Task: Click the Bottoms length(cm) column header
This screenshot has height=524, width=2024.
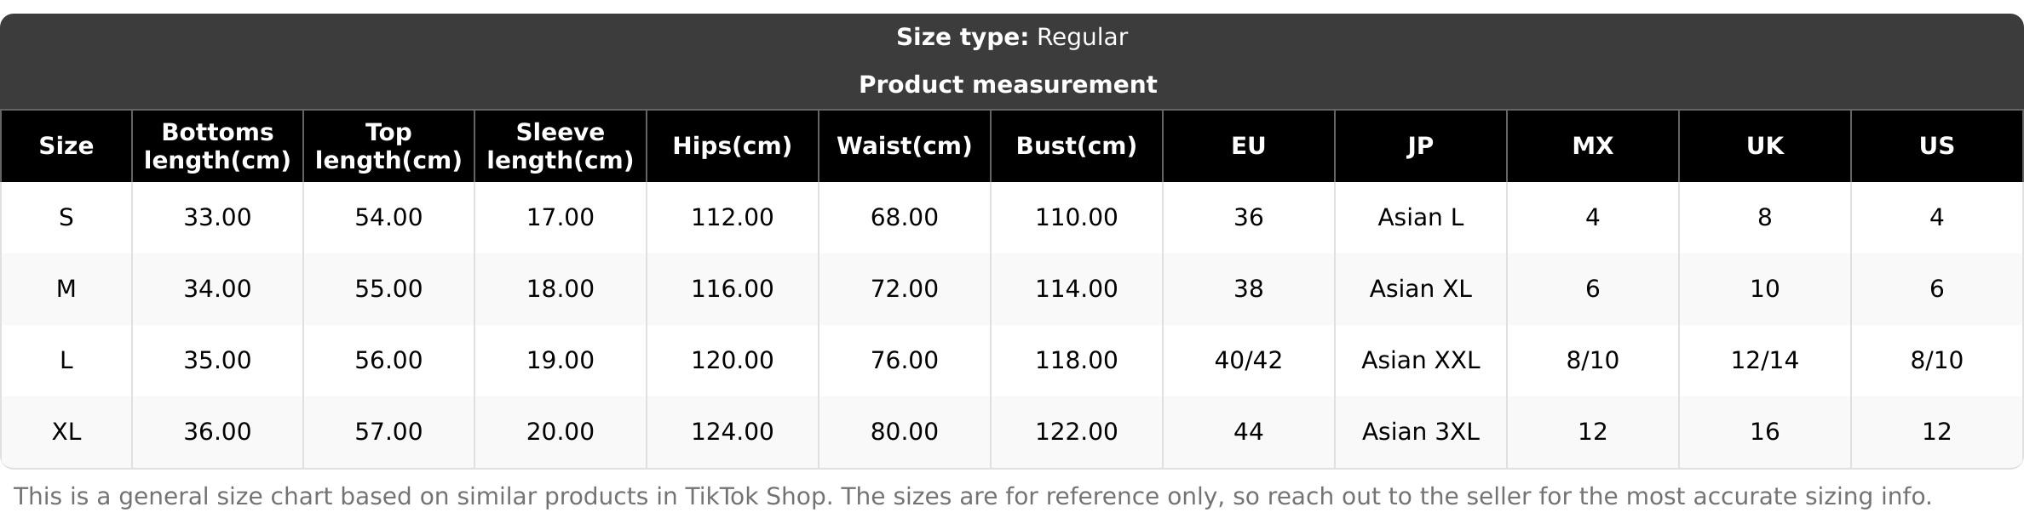Action: (217, 146)
